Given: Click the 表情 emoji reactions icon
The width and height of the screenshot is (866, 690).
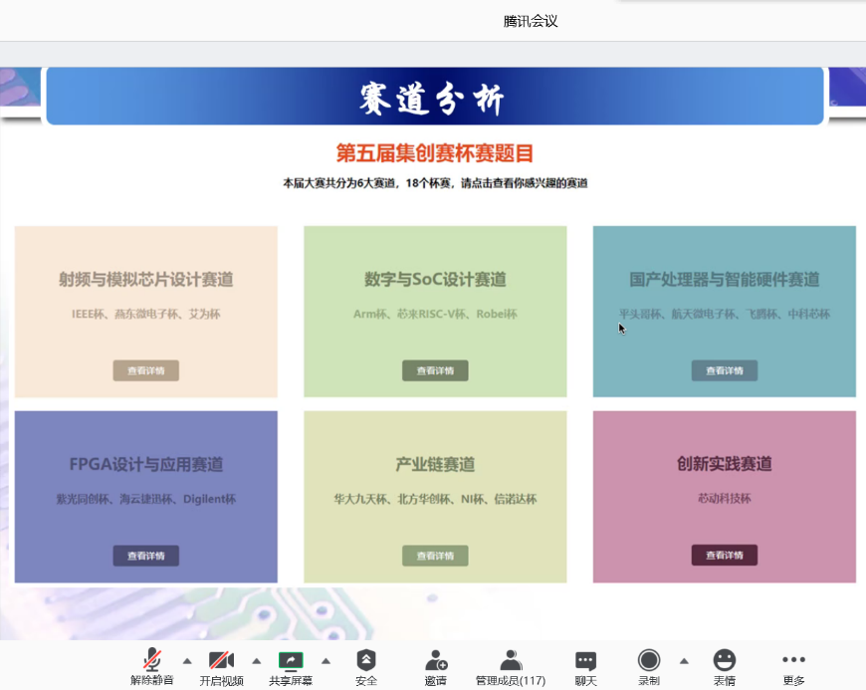Looking at the screenshot, I should (724, 662).
